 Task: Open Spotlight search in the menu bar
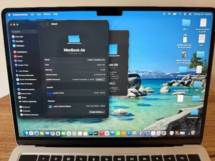(x=180, y=14)
